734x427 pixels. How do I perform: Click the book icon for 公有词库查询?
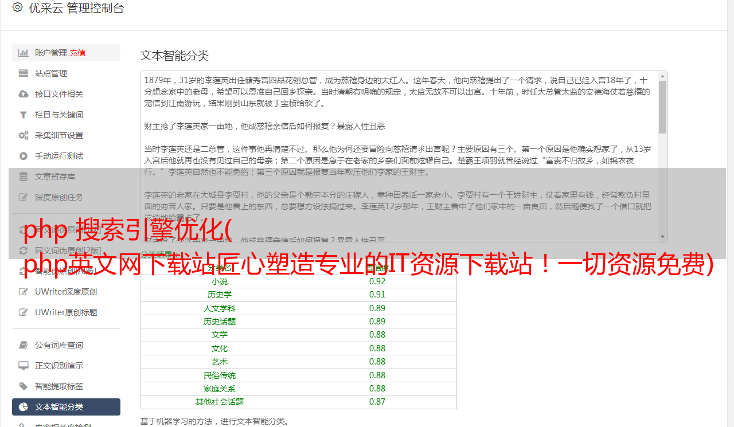point(24,345)
